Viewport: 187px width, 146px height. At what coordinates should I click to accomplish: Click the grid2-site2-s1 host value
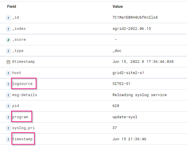tap(128, 73)
